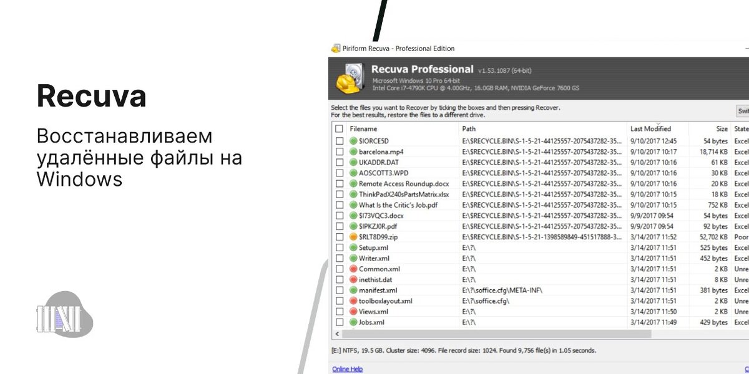Screen dimensions: 749x374
Task: Click the 18,714 KB size cell
Action: (713, 151)
